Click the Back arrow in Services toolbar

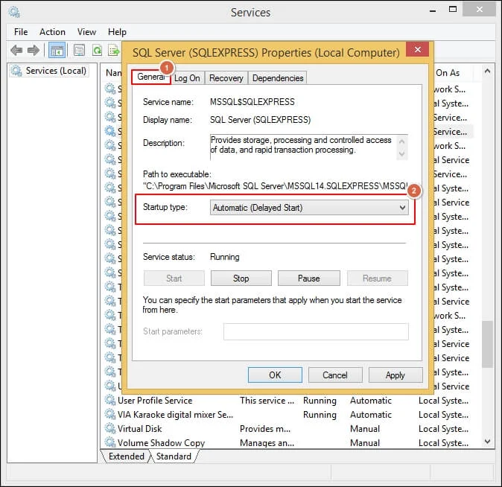click(x=16, y=51)
